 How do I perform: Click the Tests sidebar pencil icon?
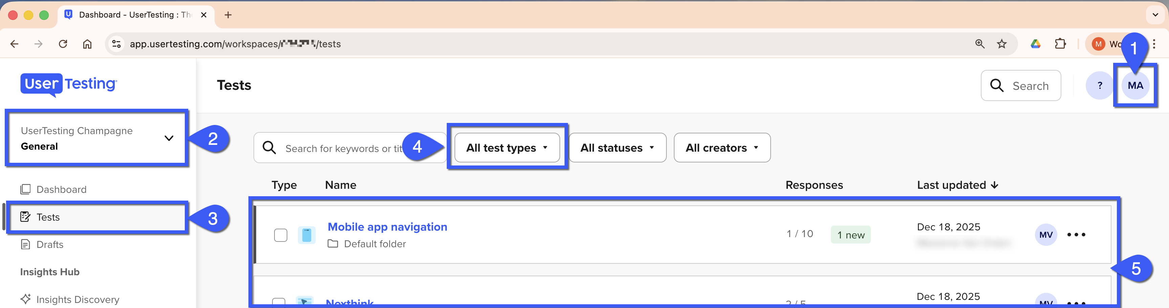25,217
